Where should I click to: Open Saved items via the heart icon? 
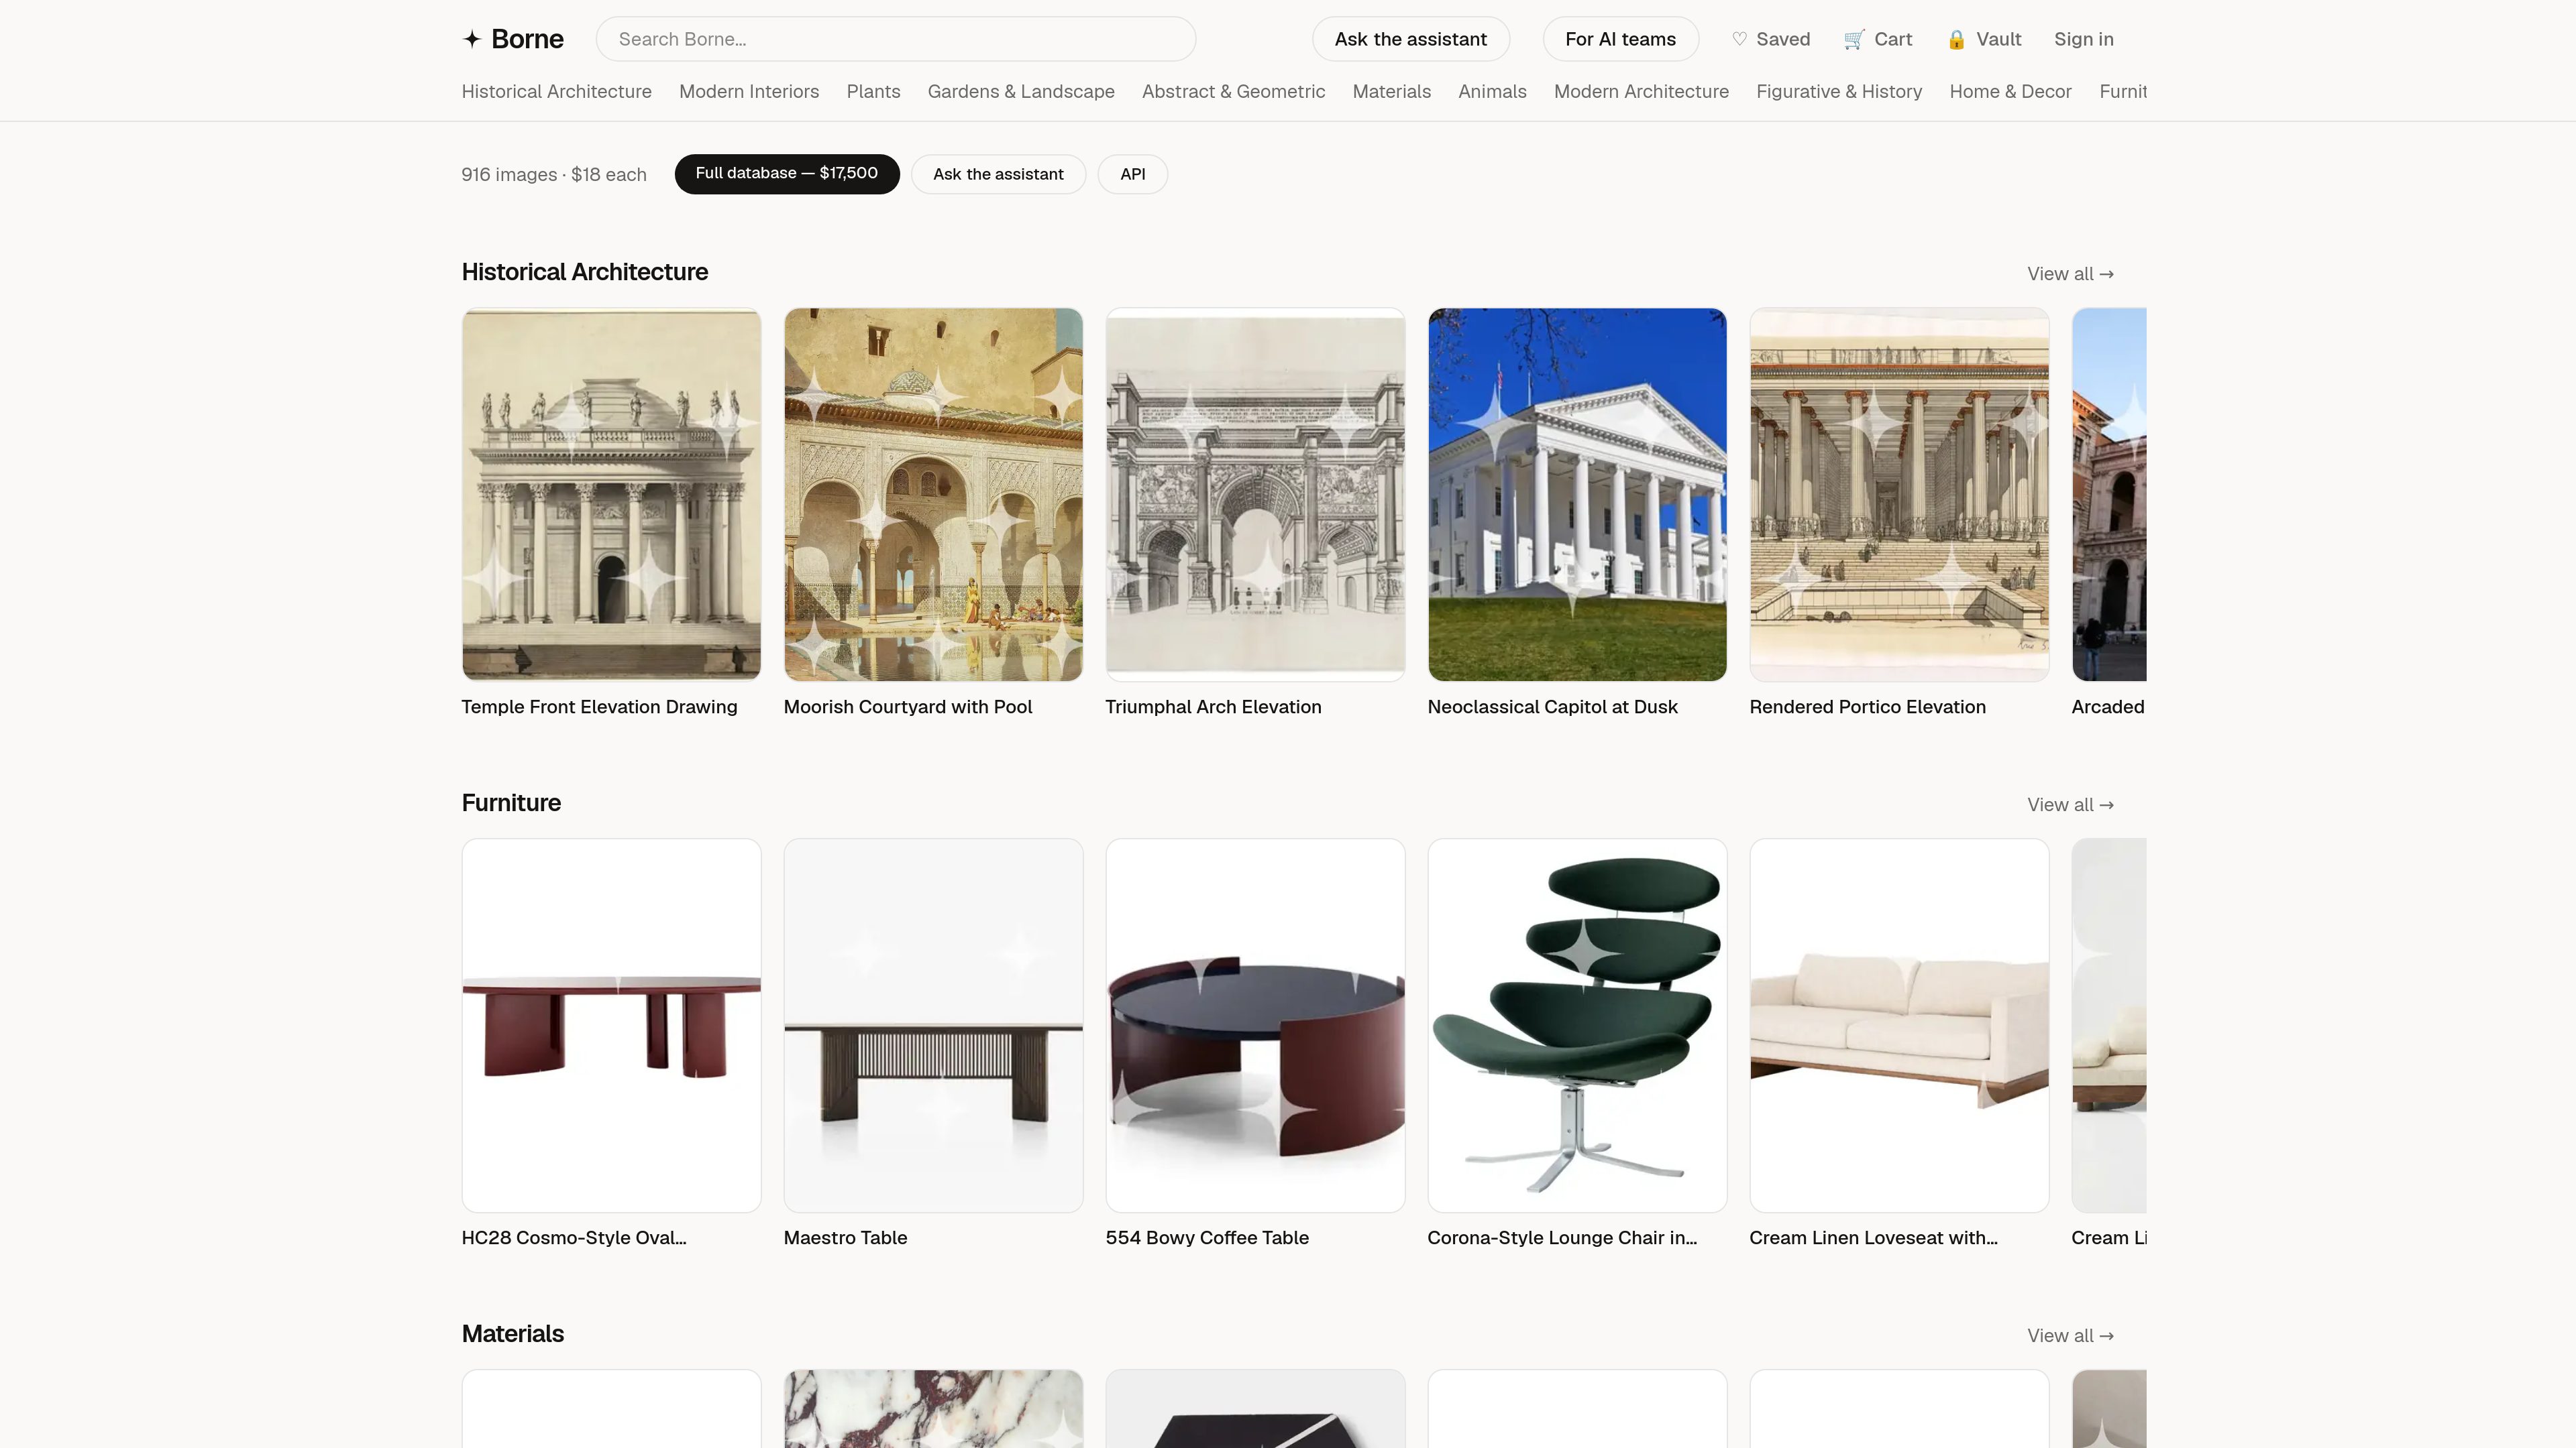point(1739,39)
